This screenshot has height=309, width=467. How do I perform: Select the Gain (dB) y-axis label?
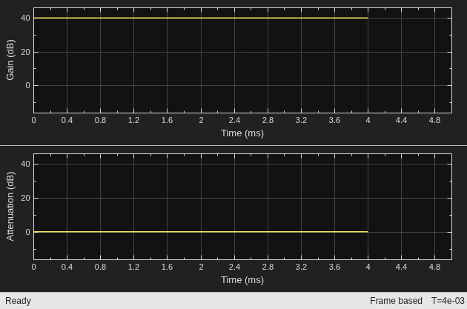10,60
